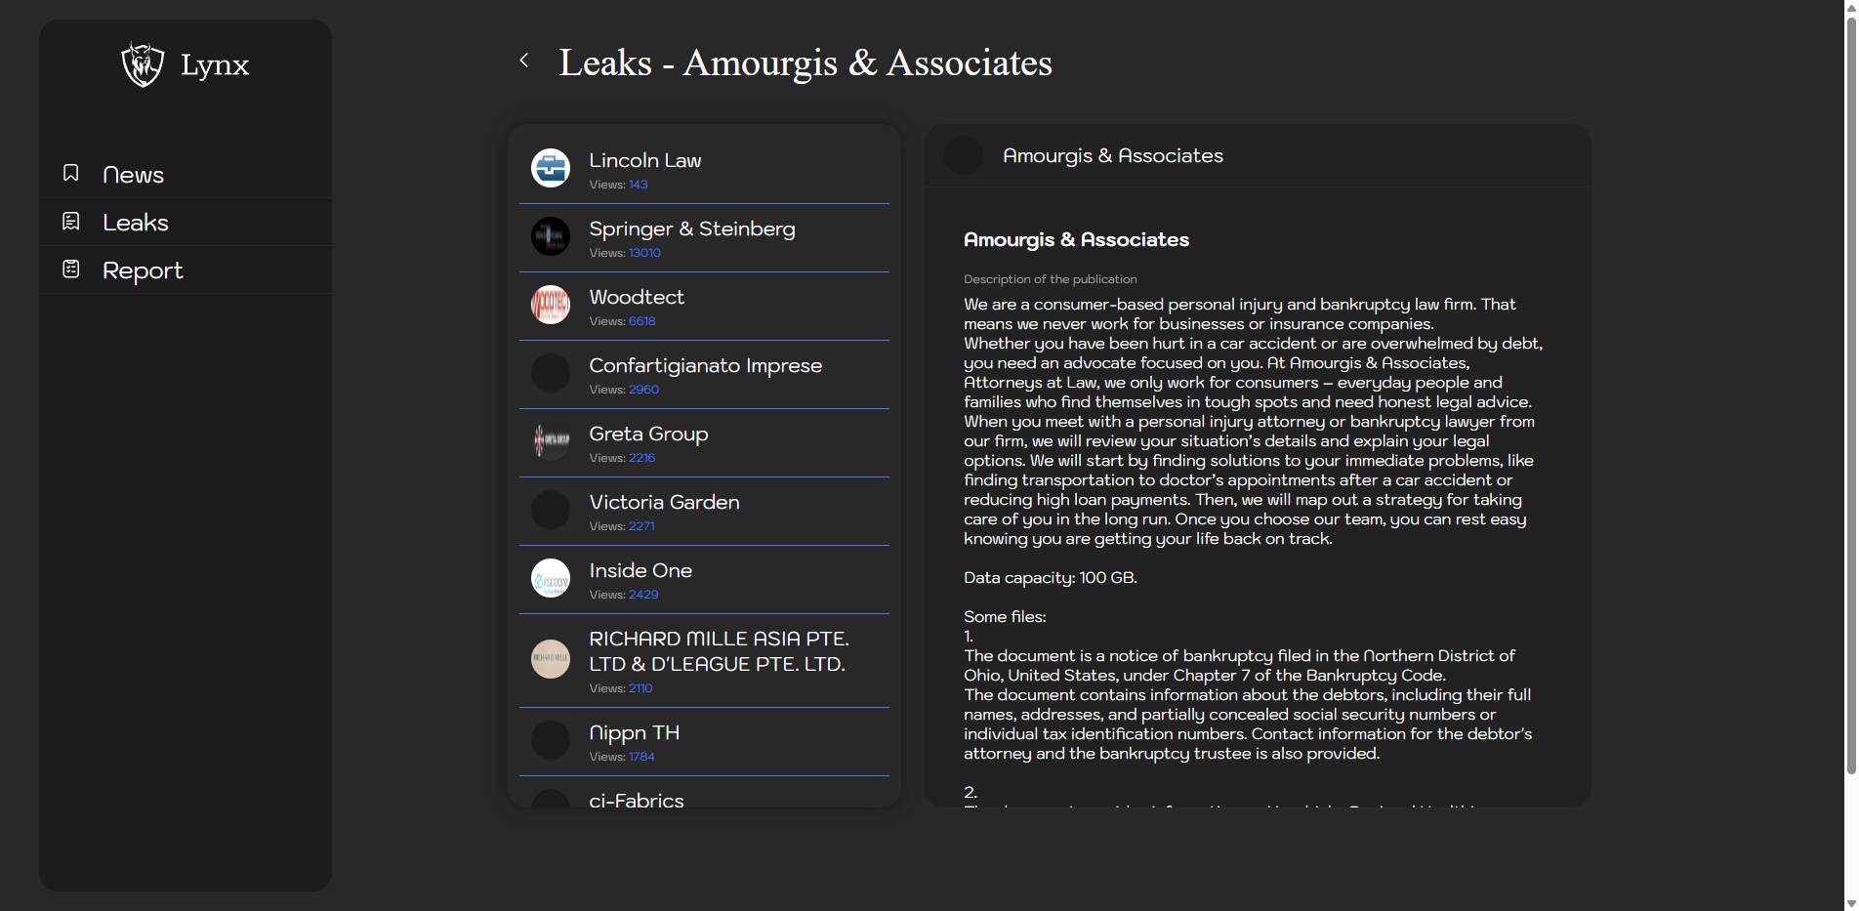Open the ci-Fabrics entry at list bottom
Viewport: 1859px width, 911px height.
coord(636,800)
